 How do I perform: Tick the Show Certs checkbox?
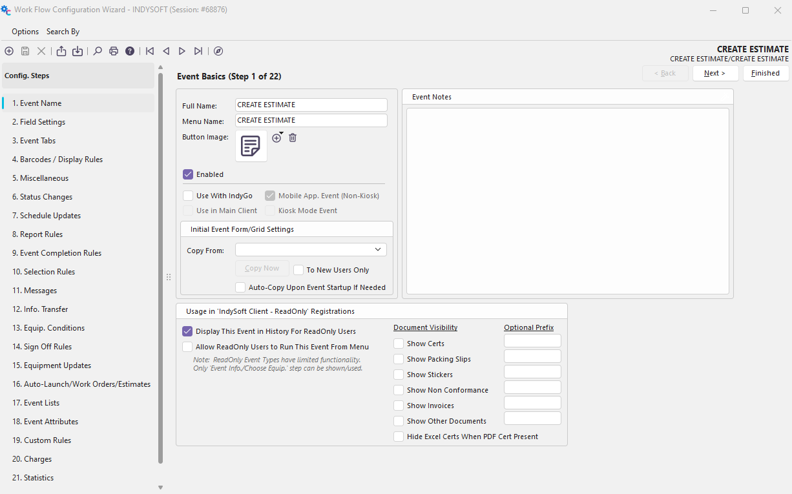[399, 344]
